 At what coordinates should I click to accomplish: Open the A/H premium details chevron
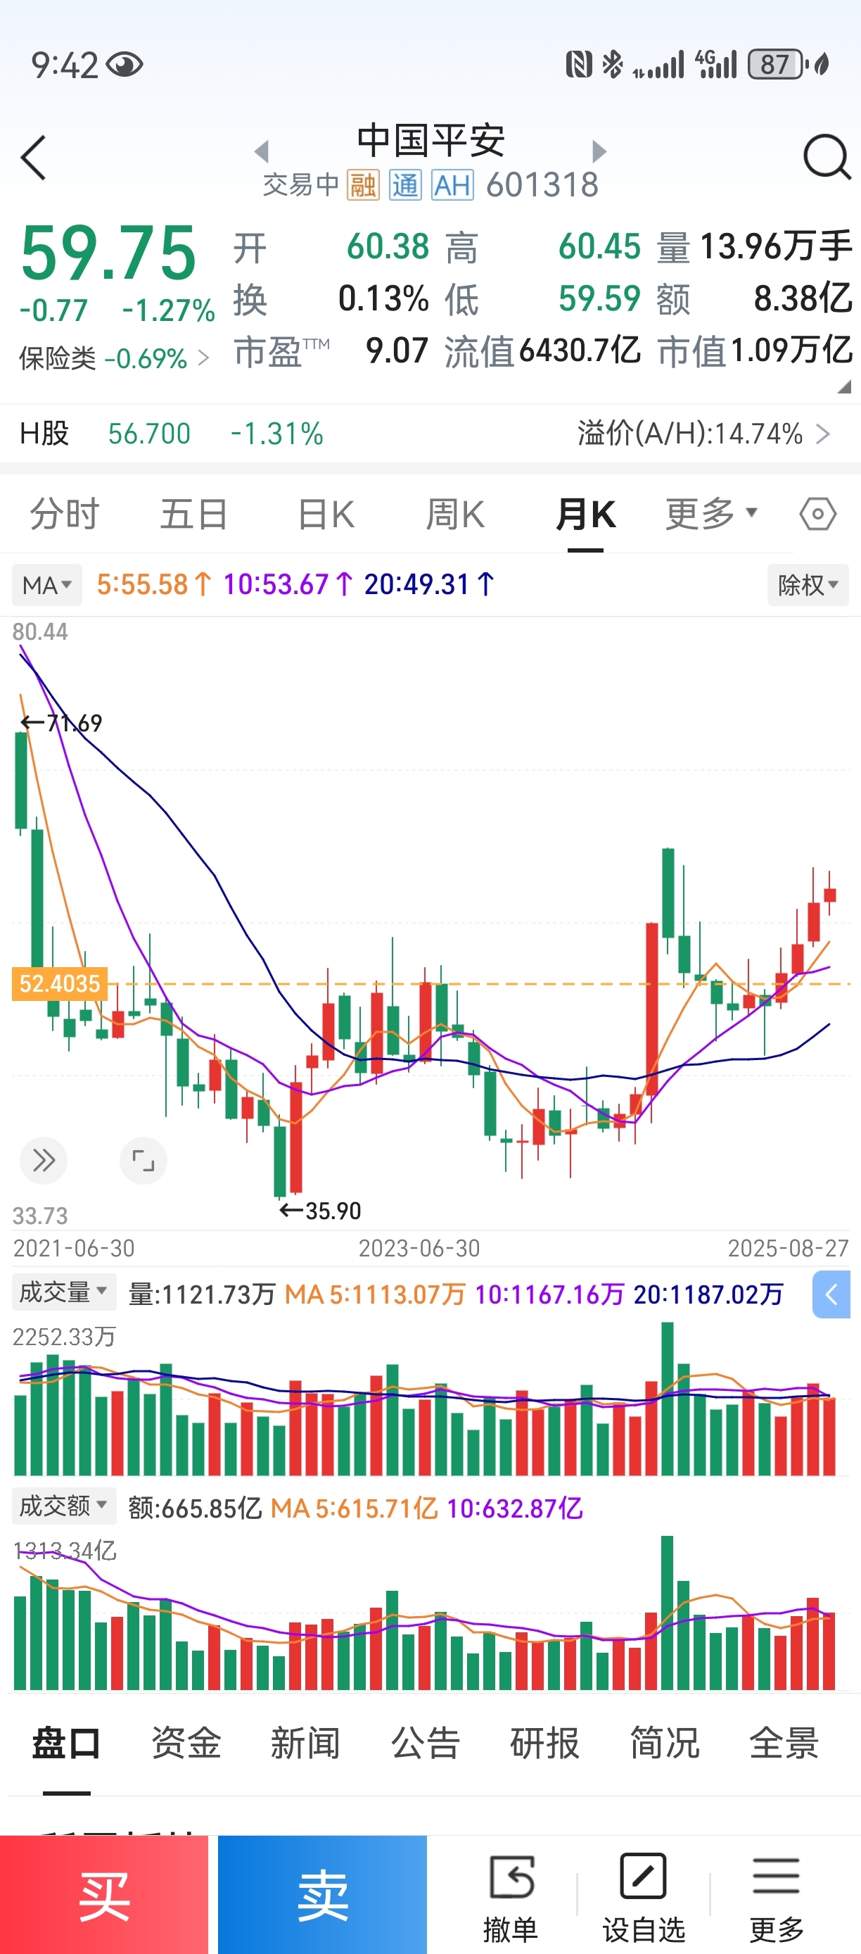(824, 434)
